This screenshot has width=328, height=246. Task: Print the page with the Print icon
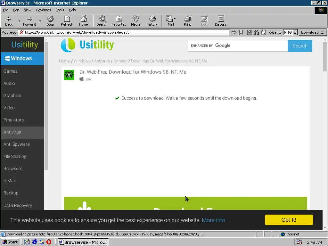click(187, 21)
